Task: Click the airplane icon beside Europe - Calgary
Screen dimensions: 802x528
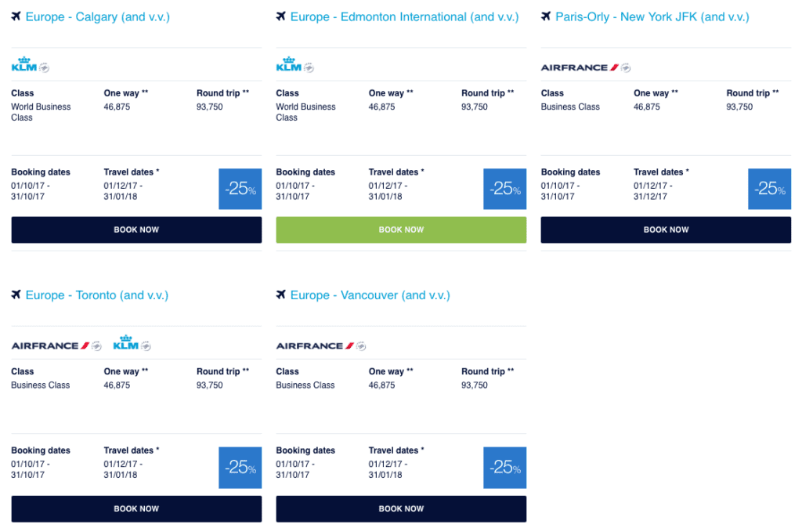Action: point(16,16)
